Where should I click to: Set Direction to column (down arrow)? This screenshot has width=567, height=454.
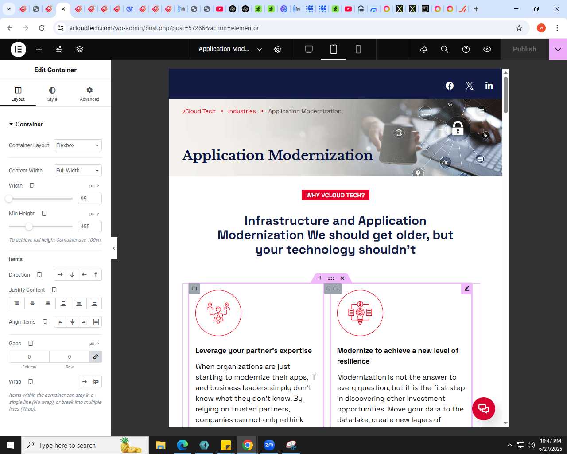(x=72, y=275)
